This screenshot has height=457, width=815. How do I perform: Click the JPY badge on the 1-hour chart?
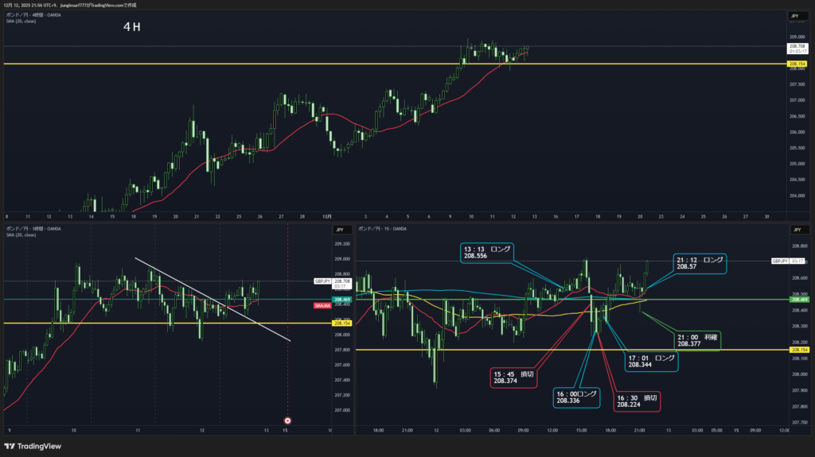point(338,230)
